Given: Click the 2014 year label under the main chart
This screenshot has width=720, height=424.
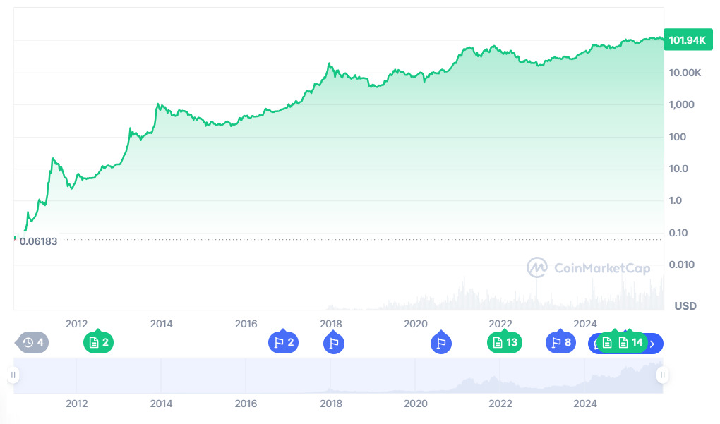Looking at the screenshot, I should pos(162,324).
